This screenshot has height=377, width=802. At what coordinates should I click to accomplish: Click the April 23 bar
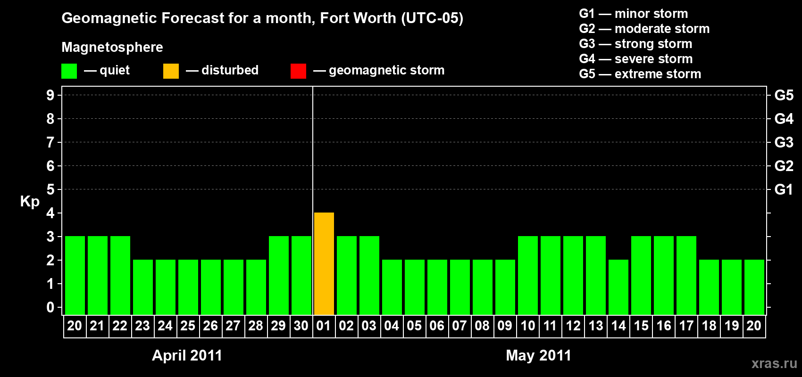point(143,287)
